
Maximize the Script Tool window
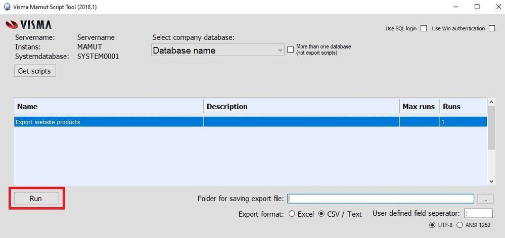click(x=477, y=7)
